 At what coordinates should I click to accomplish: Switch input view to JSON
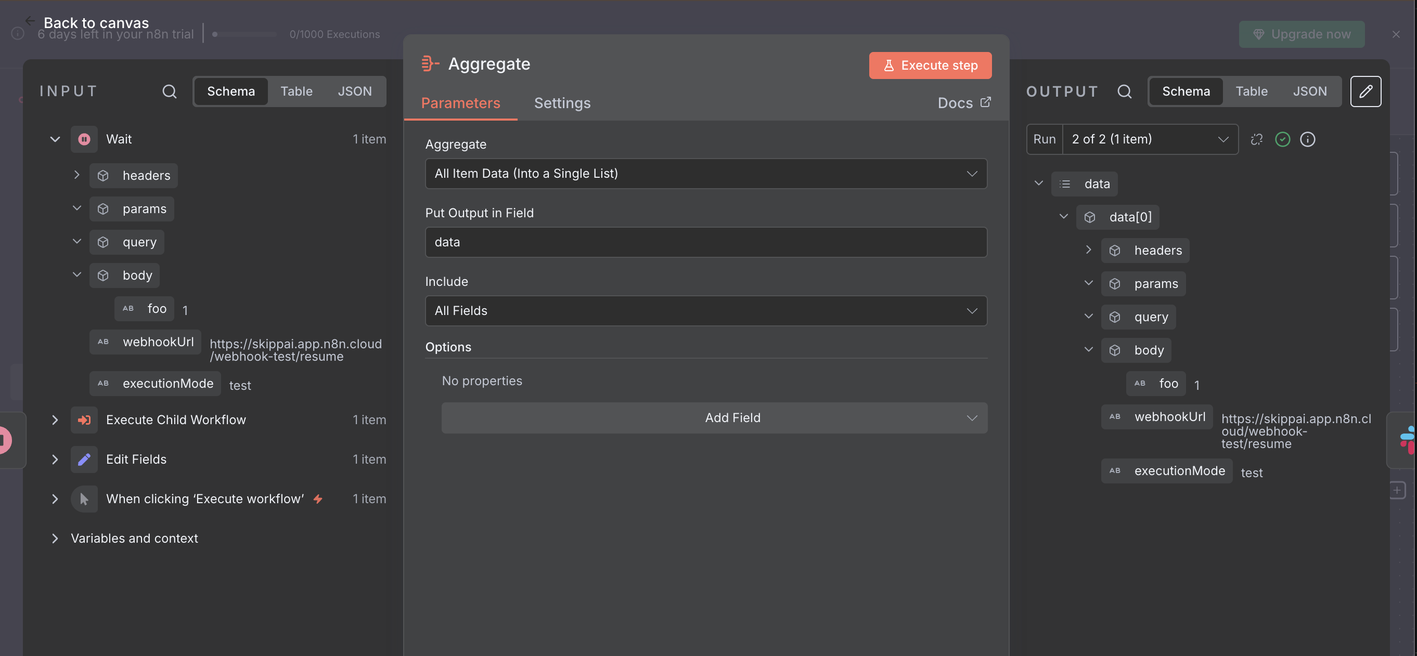354,91
